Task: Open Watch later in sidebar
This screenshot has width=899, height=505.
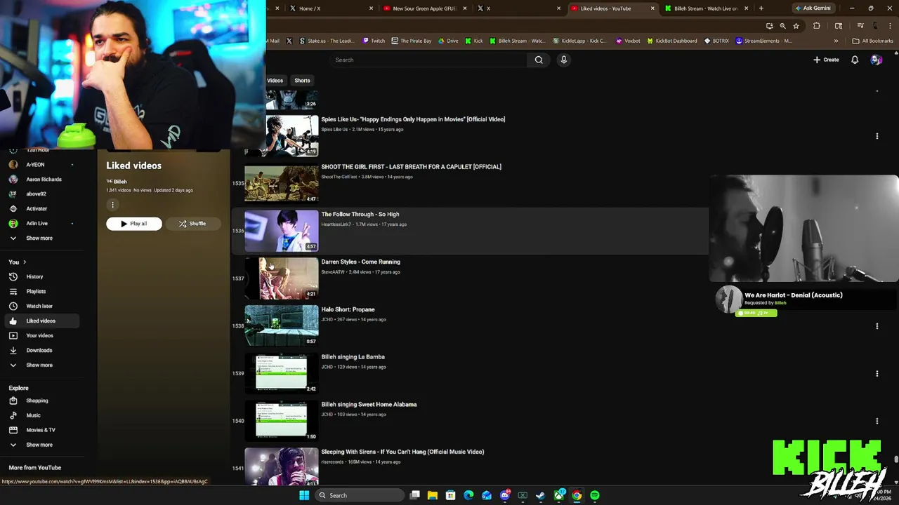Action: pyautogui.click(x=39, y=306)
